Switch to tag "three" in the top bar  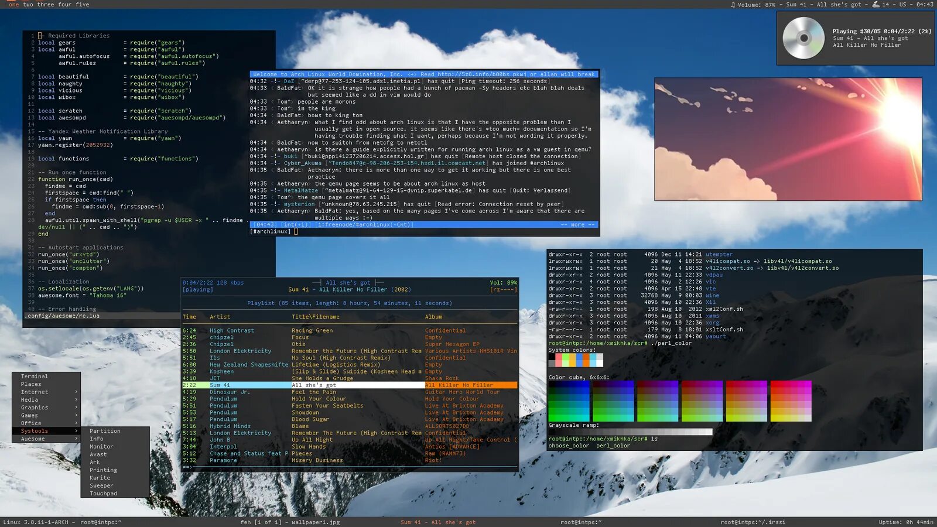[46, 5]
